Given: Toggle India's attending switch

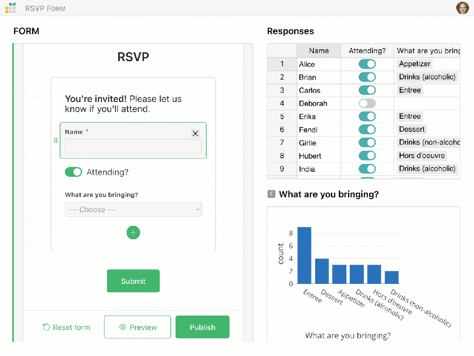Looking at the screenshot, I should click(x=367, y=169).
